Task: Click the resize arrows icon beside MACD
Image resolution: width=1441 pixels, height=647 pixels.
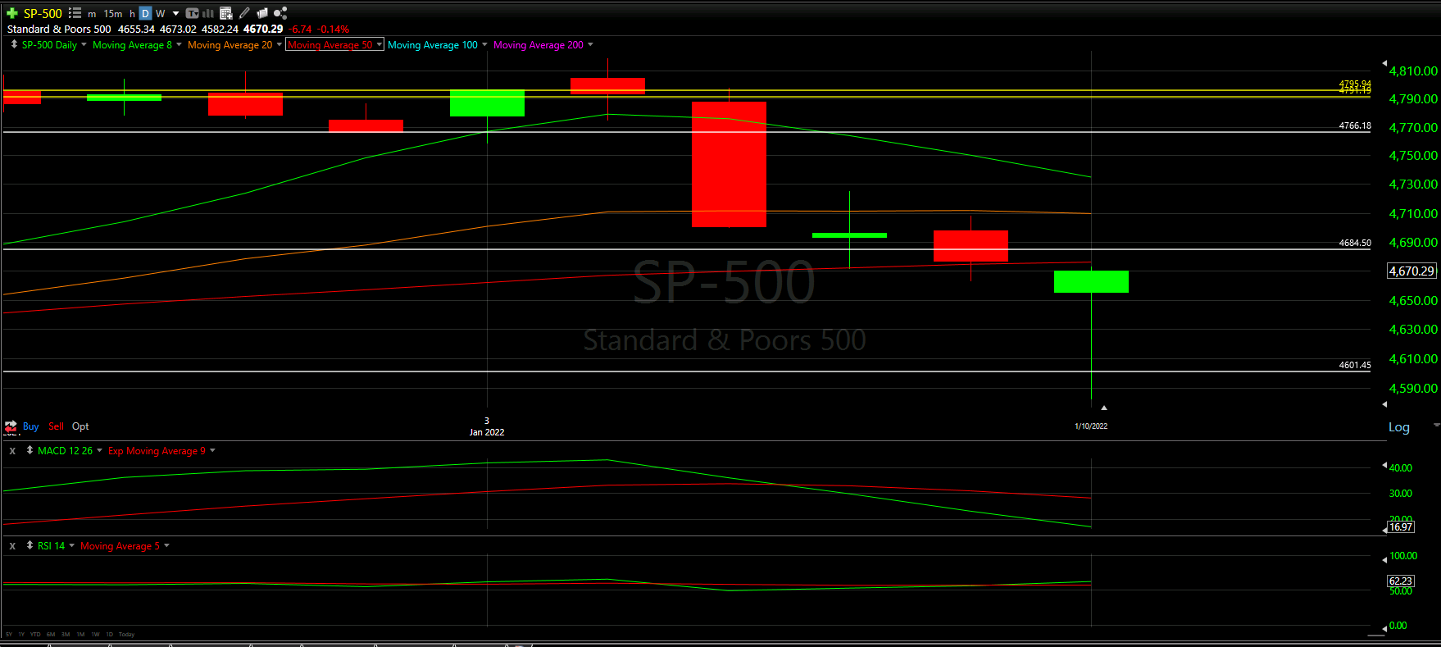Action: click(x=30, y=450)
